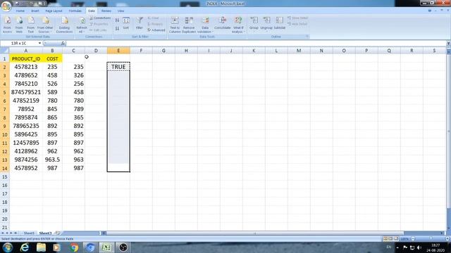Sort Z to A descending
The height and width of the screenshot is (253, 451).
[x=117, y=28]
